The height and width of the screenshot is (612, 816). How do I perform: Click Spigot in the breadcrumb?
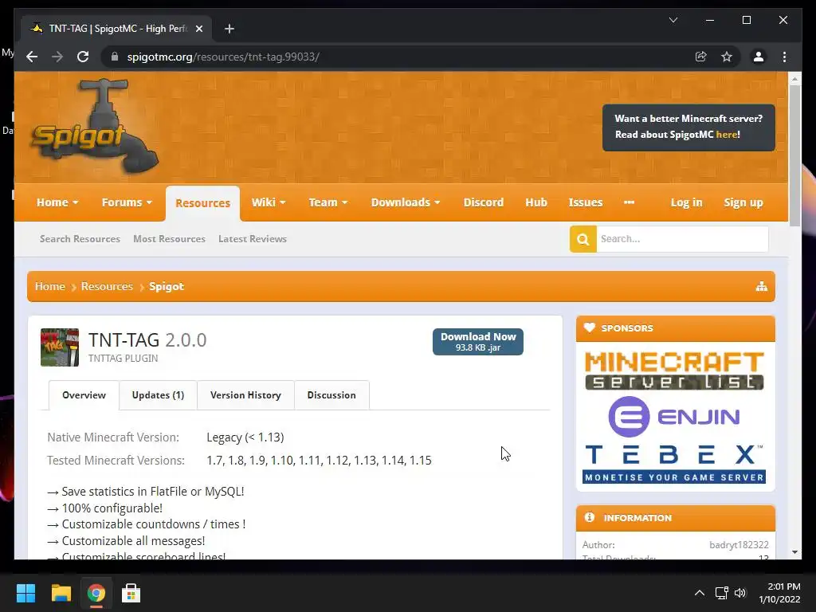(167, 286)
